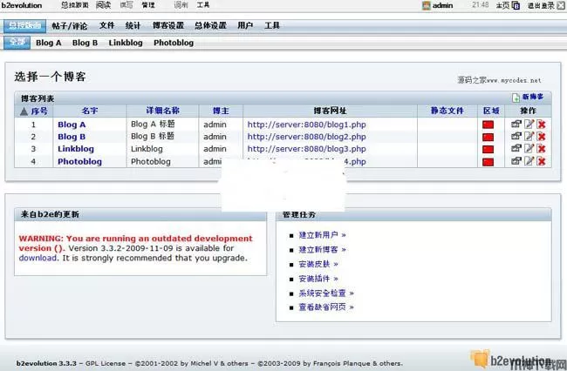Open the 总体设置 main tab
This screenshot has width=567, height=371.
[210, 25]
